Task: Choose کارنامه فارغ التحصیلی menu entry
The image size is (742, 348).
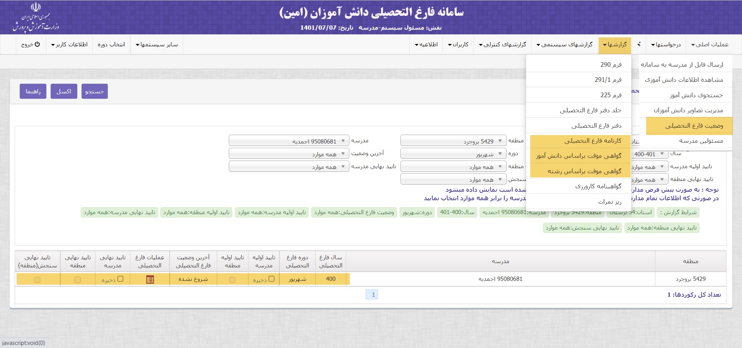Action: tap(592, 141)
